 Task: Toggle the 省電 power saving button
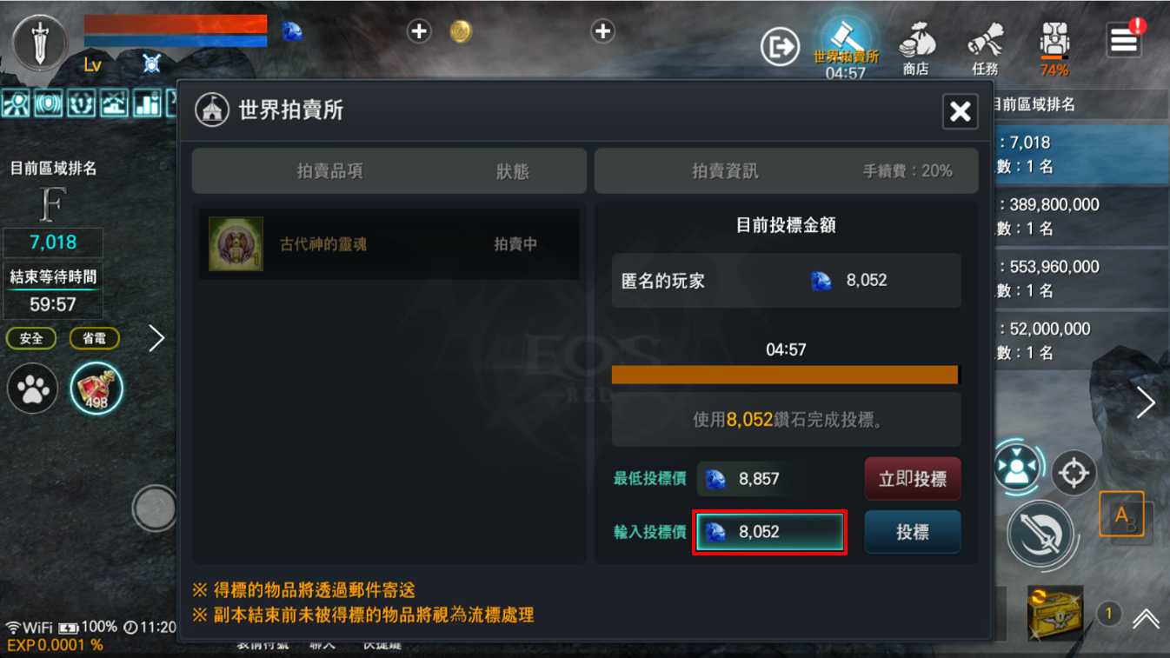tap(95, 338)
